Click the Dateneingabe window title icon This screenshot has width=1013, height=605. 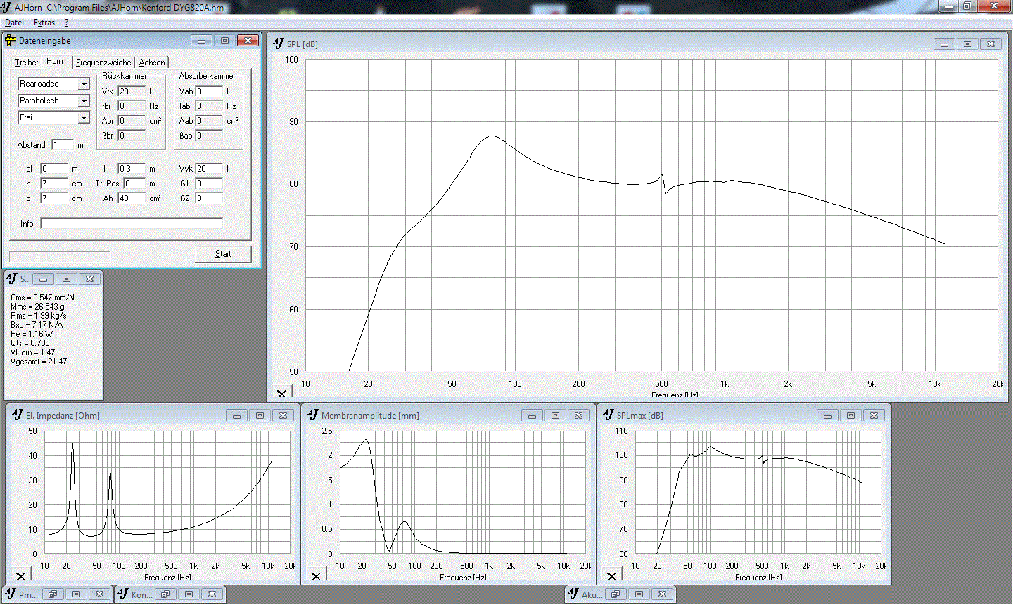(x=11, y=41)
